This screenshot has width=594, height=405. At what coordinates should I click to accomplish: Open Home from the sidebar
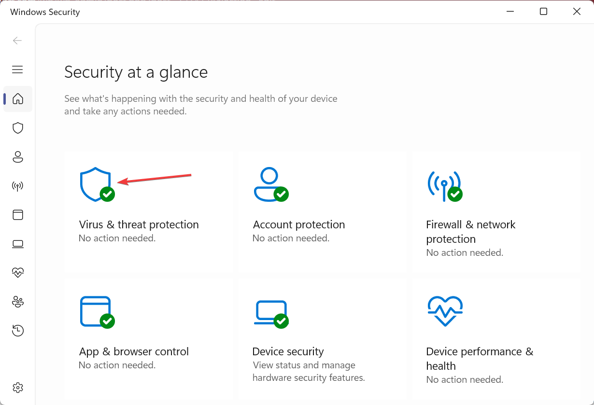coord(17,99)
